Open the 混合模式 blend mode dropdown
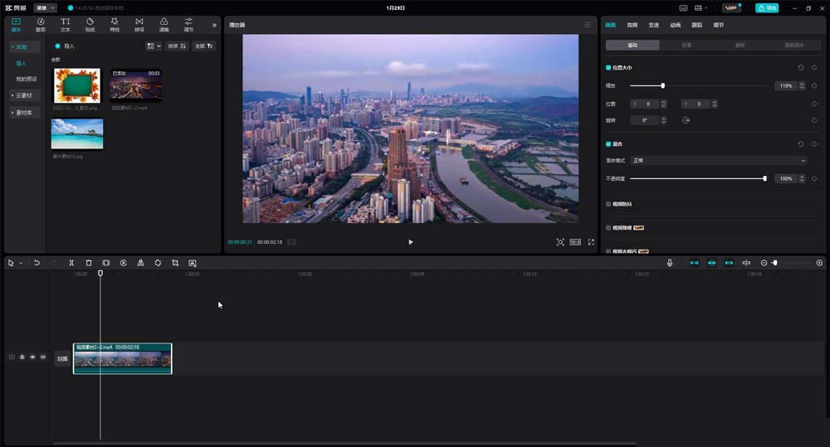 click(x=718, y=160)
